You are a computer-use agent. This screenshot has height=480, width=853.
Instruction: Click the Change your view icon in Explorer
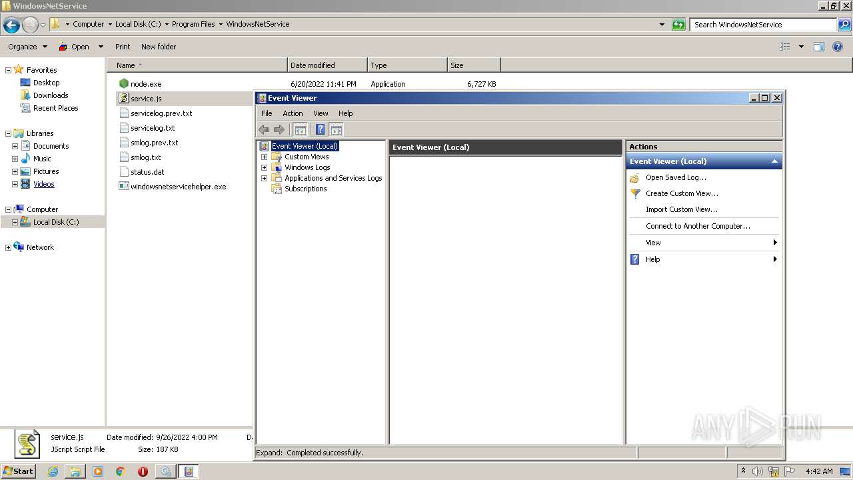tap(785, 47)
